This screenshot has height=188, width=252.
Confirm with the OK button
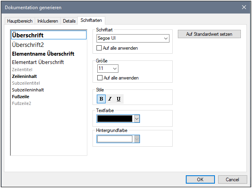tap(200, 180)
